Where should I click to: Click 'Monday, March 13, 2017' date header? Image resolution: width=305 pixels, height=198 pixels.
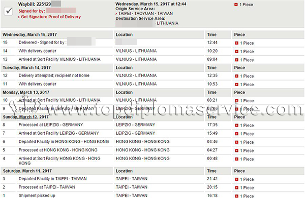pos(26,92)
